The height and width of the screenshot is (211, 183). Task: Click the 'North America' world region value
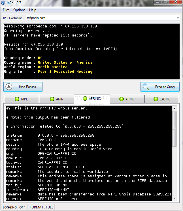pyautogui.click(x=53, y=67)
